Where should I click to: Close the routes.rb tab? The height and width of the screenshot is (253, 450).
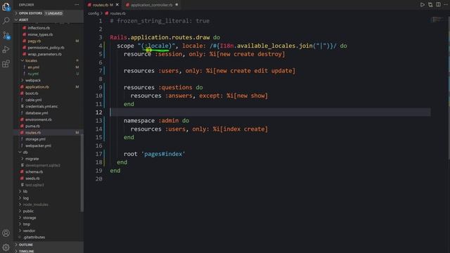pyautogui.click(x=117, y=5)
